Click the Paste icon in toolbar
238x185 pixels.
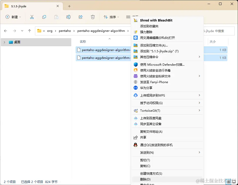56,17
